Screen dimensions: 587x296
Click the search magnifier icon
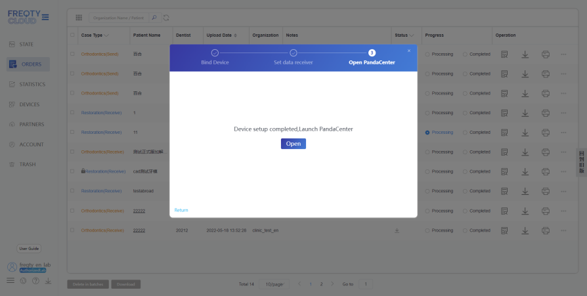[154, 18]
